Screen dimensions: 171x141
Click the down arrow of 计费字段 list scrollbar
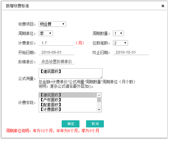[x=99, y=110]
